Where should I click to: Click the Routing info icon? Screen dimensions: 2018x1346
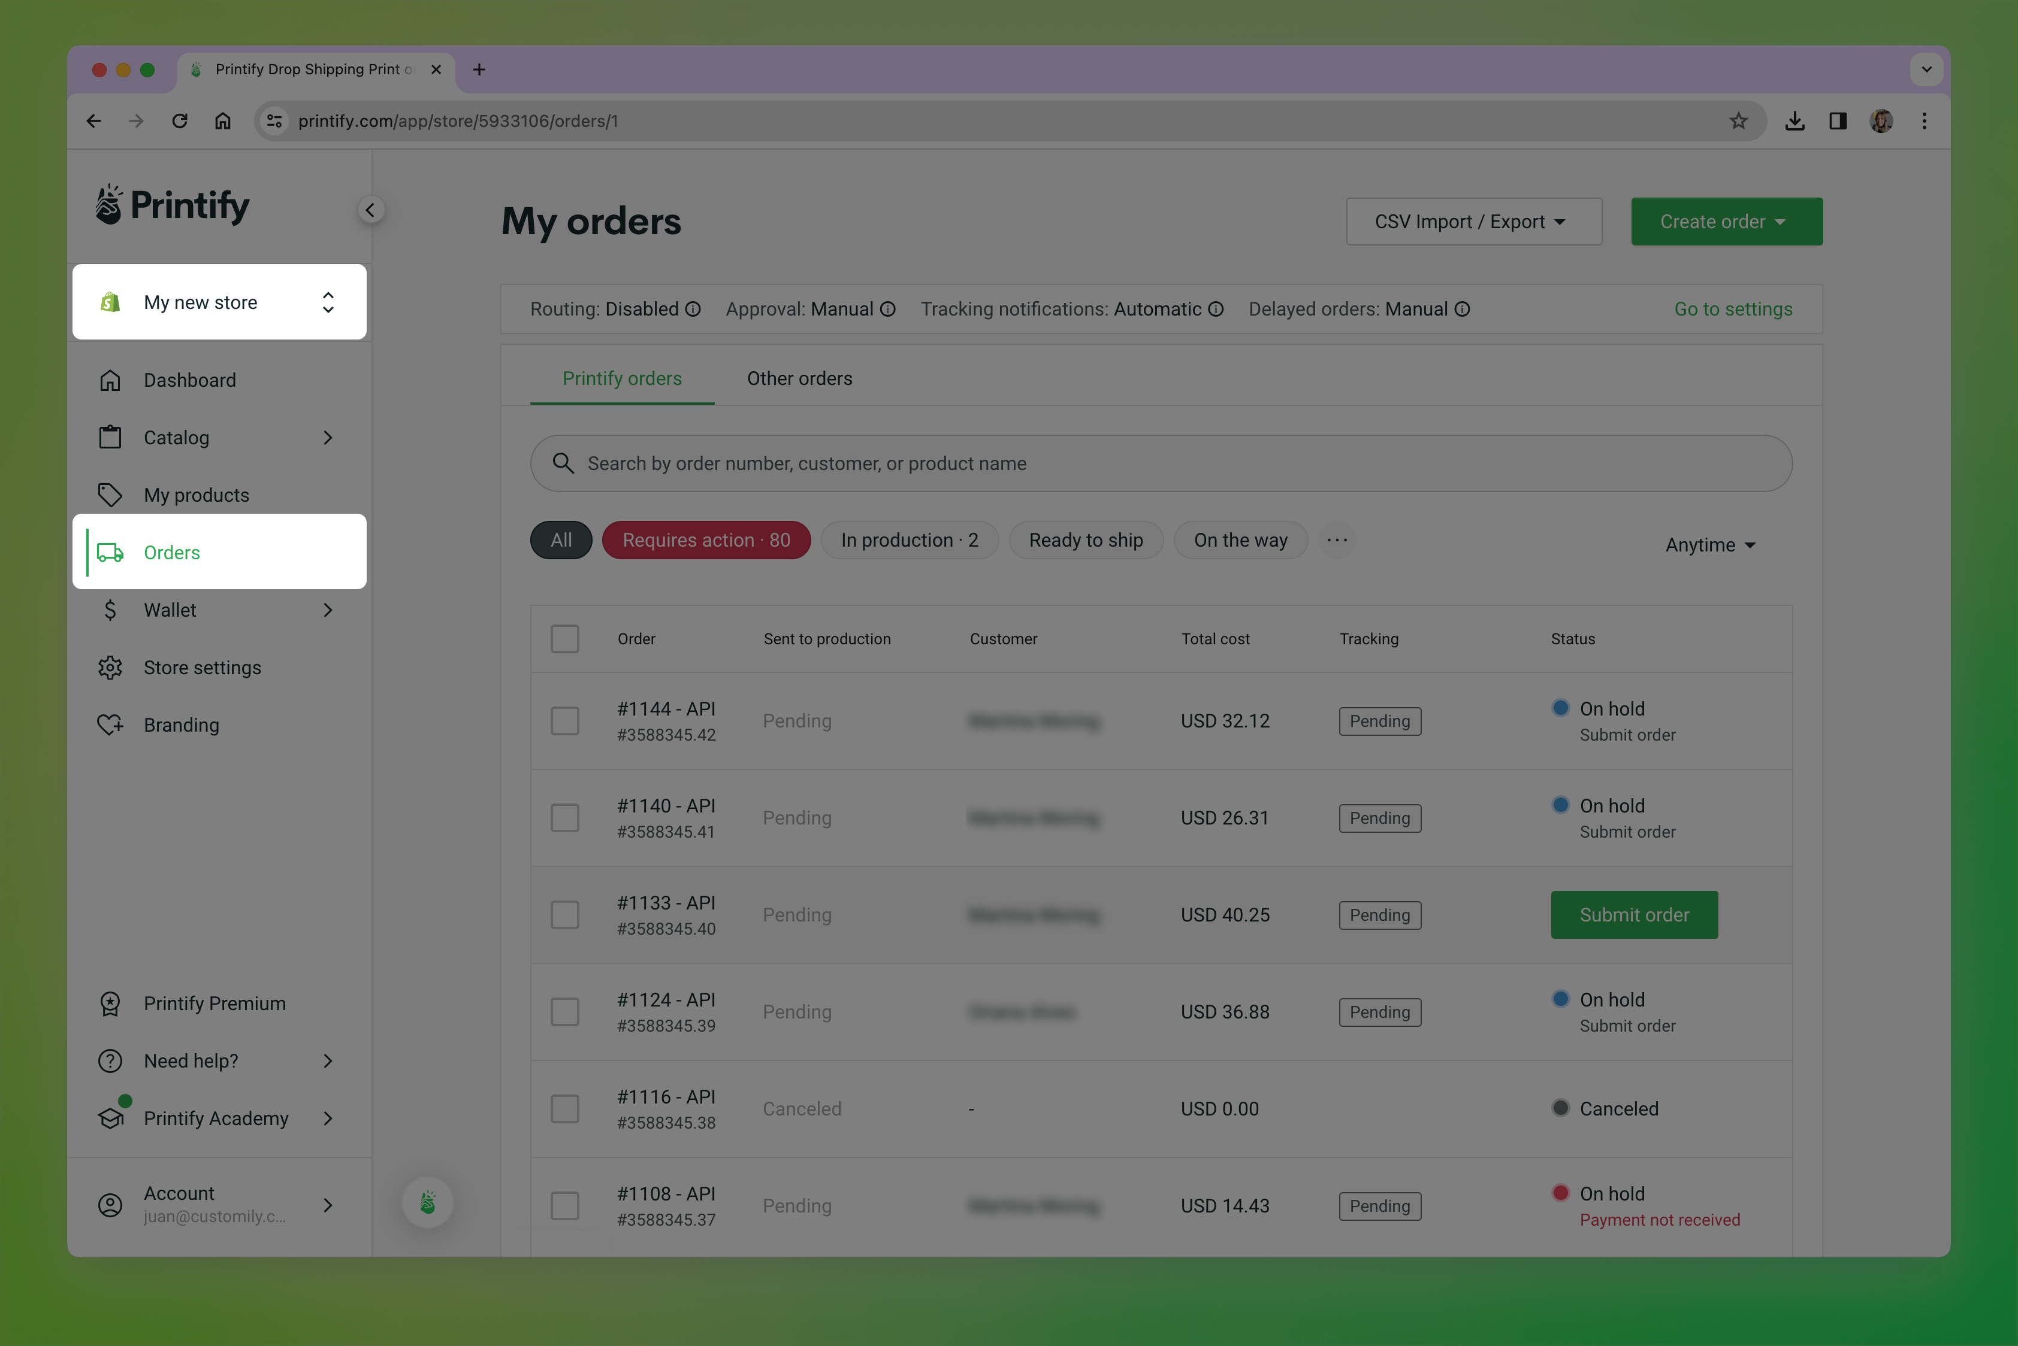tap(693, 309)
